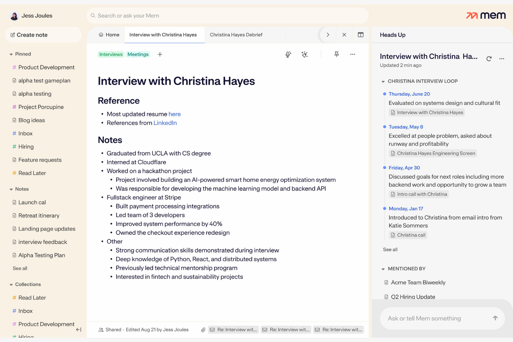Open Project Porcupine in pinned list
The image size is (513, 342).
[x=41, y=107]
